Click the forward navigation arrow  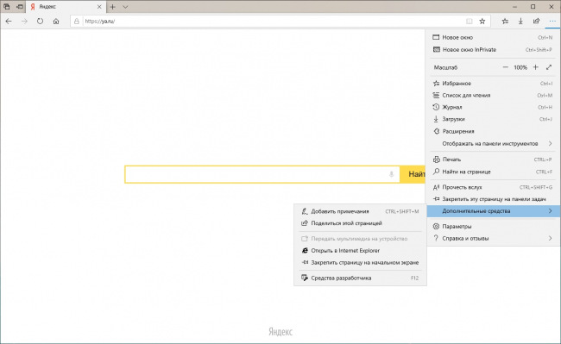pyautogui.click(x=24, y=22)
